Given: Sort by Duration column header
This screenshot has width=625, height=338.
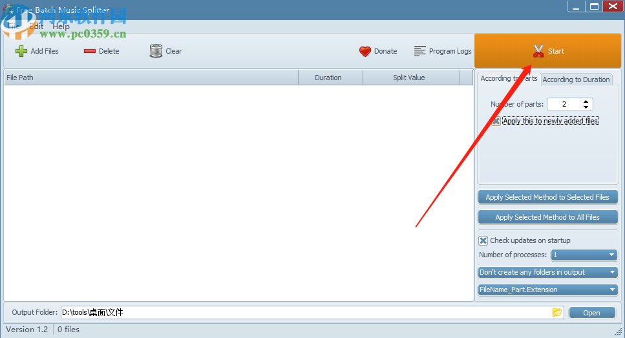Looking at the screenshot, I should click(x=330, y=78).
